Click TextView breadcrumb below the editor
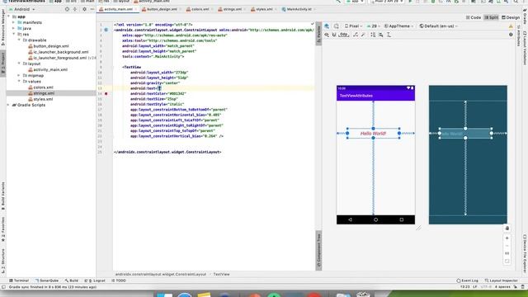The height and width of the screenshot is (297, 528). [x=221, y=275]
